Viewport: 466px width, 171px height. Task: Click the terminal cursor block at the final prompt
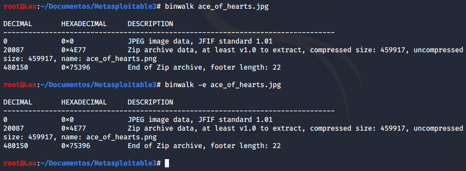[167, 163]
